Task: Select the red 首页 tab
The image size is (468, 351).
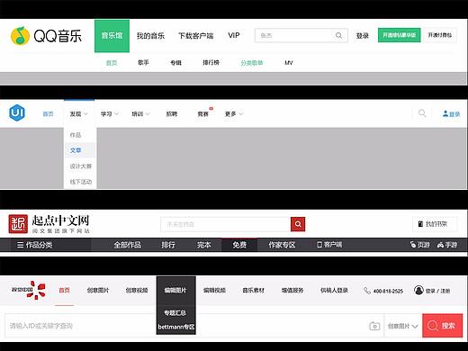Action: pos(64,290)
